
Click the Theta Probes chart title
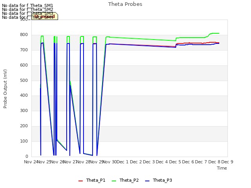click(125, 4)
